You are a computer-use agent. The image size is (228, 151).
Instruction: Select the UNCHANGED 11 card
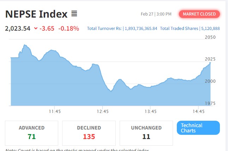pos(146,132)
